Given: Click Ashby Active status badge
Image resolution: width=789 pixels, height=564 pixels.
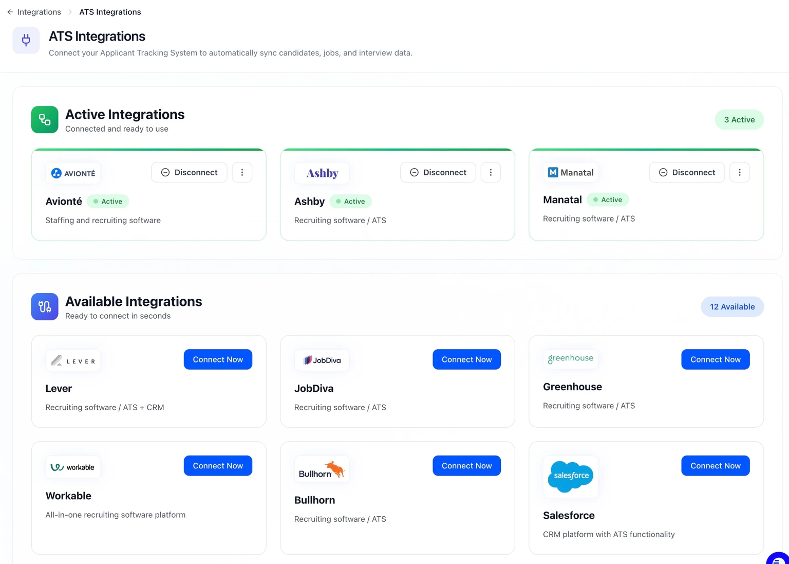Looking at the screenshot, I should point(350,202).
